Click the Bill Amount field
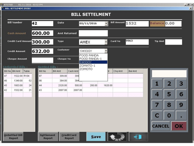This screenshot has width=194, height=146. point(137,24)
